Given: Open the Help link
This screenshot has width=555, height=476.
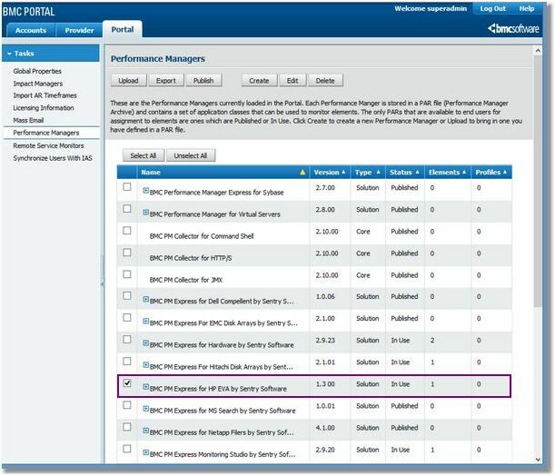Looking at the screenshot, I should click(527, 8).
